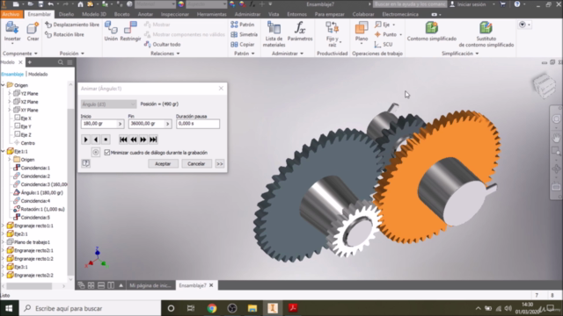Screen dimensions: 563x316
Task: Open the Patrón tool
Action: click(x=243, y=25)
